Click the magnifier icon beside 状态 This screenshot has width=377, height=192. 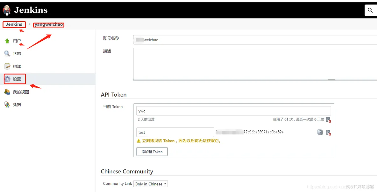coord(7,53)
